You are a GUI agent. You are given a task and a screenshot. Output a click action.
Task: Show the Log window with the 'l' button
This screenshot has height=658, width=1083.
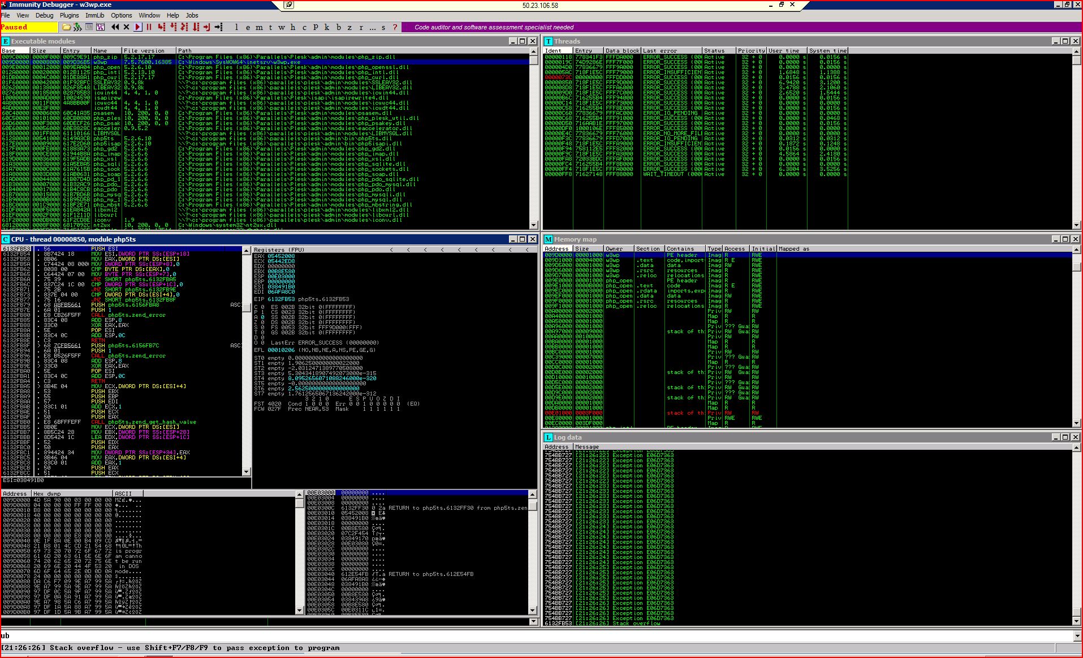tap(236, 27)
